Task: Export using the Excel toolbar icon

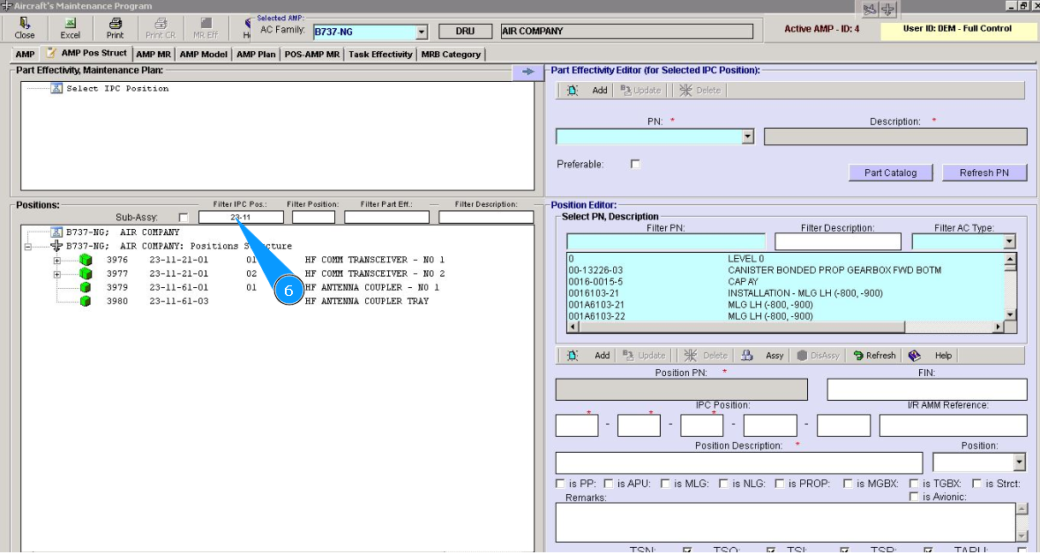Action: (70, 28)
